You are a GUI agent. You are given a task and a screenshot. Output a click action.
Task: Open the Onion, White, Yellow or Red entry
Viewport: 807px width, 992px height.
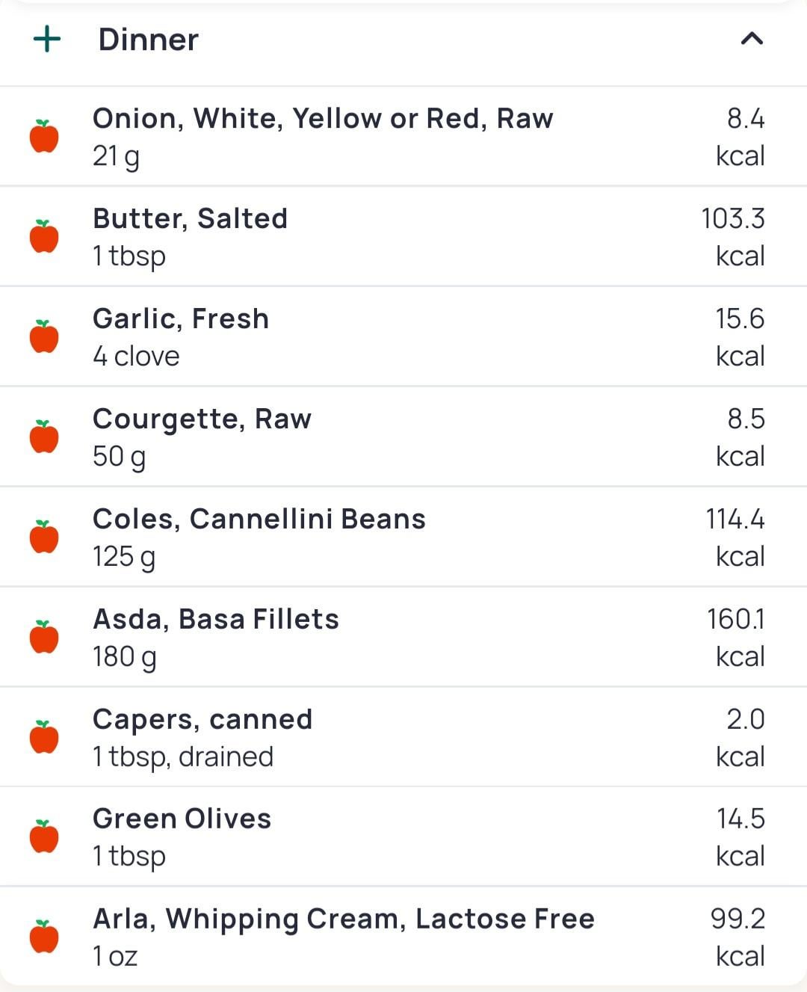(403, 136)
